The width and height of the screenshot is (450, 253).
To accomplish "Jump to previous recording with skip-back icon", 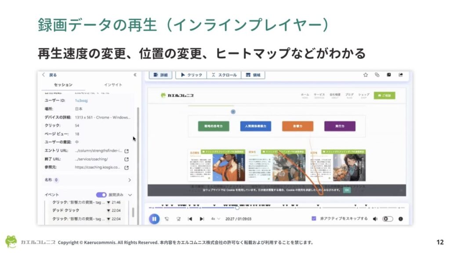I will coord(190,219).
